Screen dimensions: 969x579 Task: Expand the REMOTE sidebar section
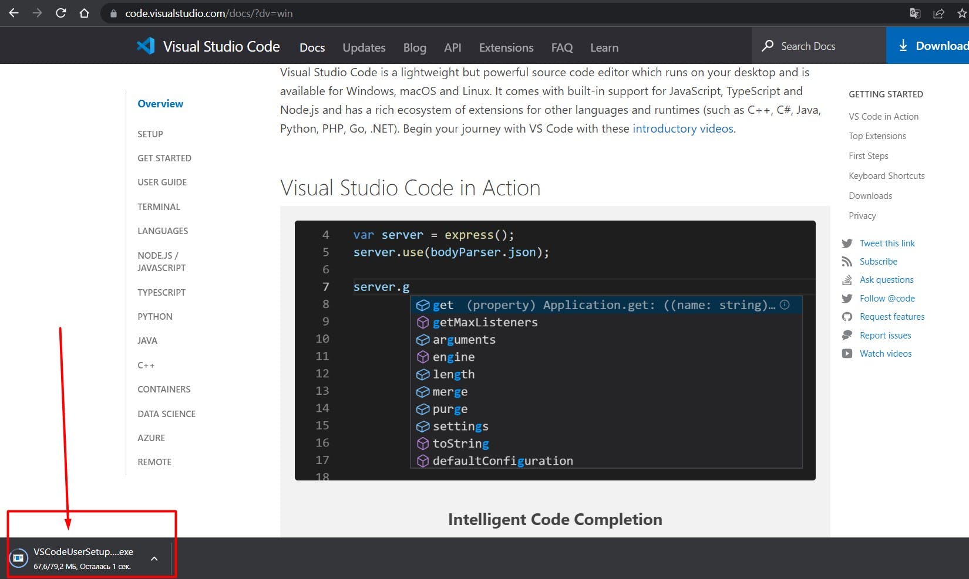tap(154, 462)
